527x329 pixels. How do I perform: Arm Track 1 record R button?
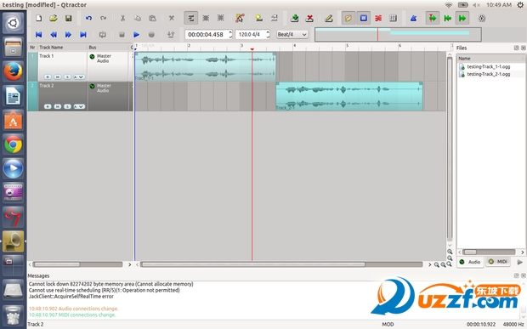[48, 77]
